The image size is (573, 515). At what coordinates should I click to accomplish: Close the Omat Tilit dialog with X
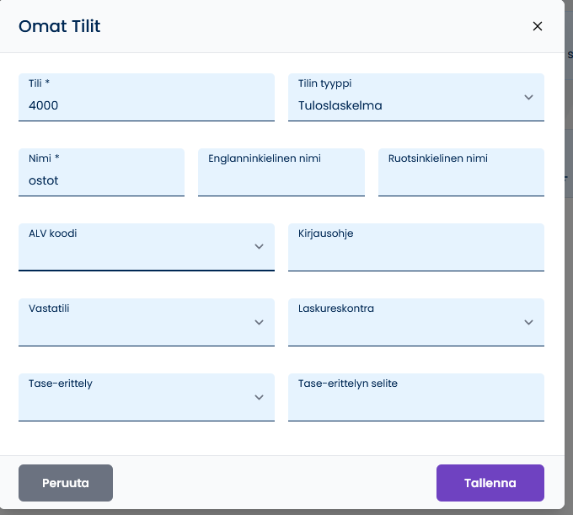coord(538,26)
